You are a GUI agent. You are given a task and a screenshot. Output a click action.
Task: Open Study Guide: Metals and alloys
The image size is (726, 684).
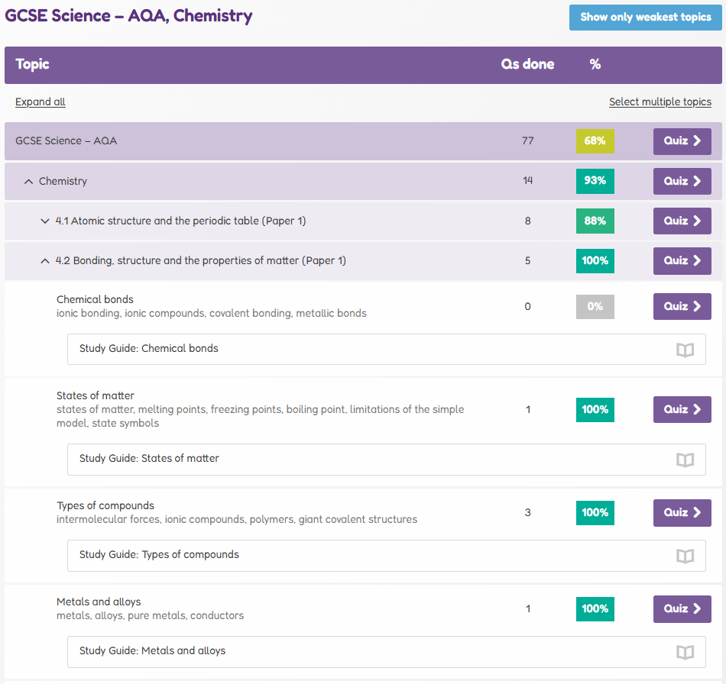(x=387, y=652)
